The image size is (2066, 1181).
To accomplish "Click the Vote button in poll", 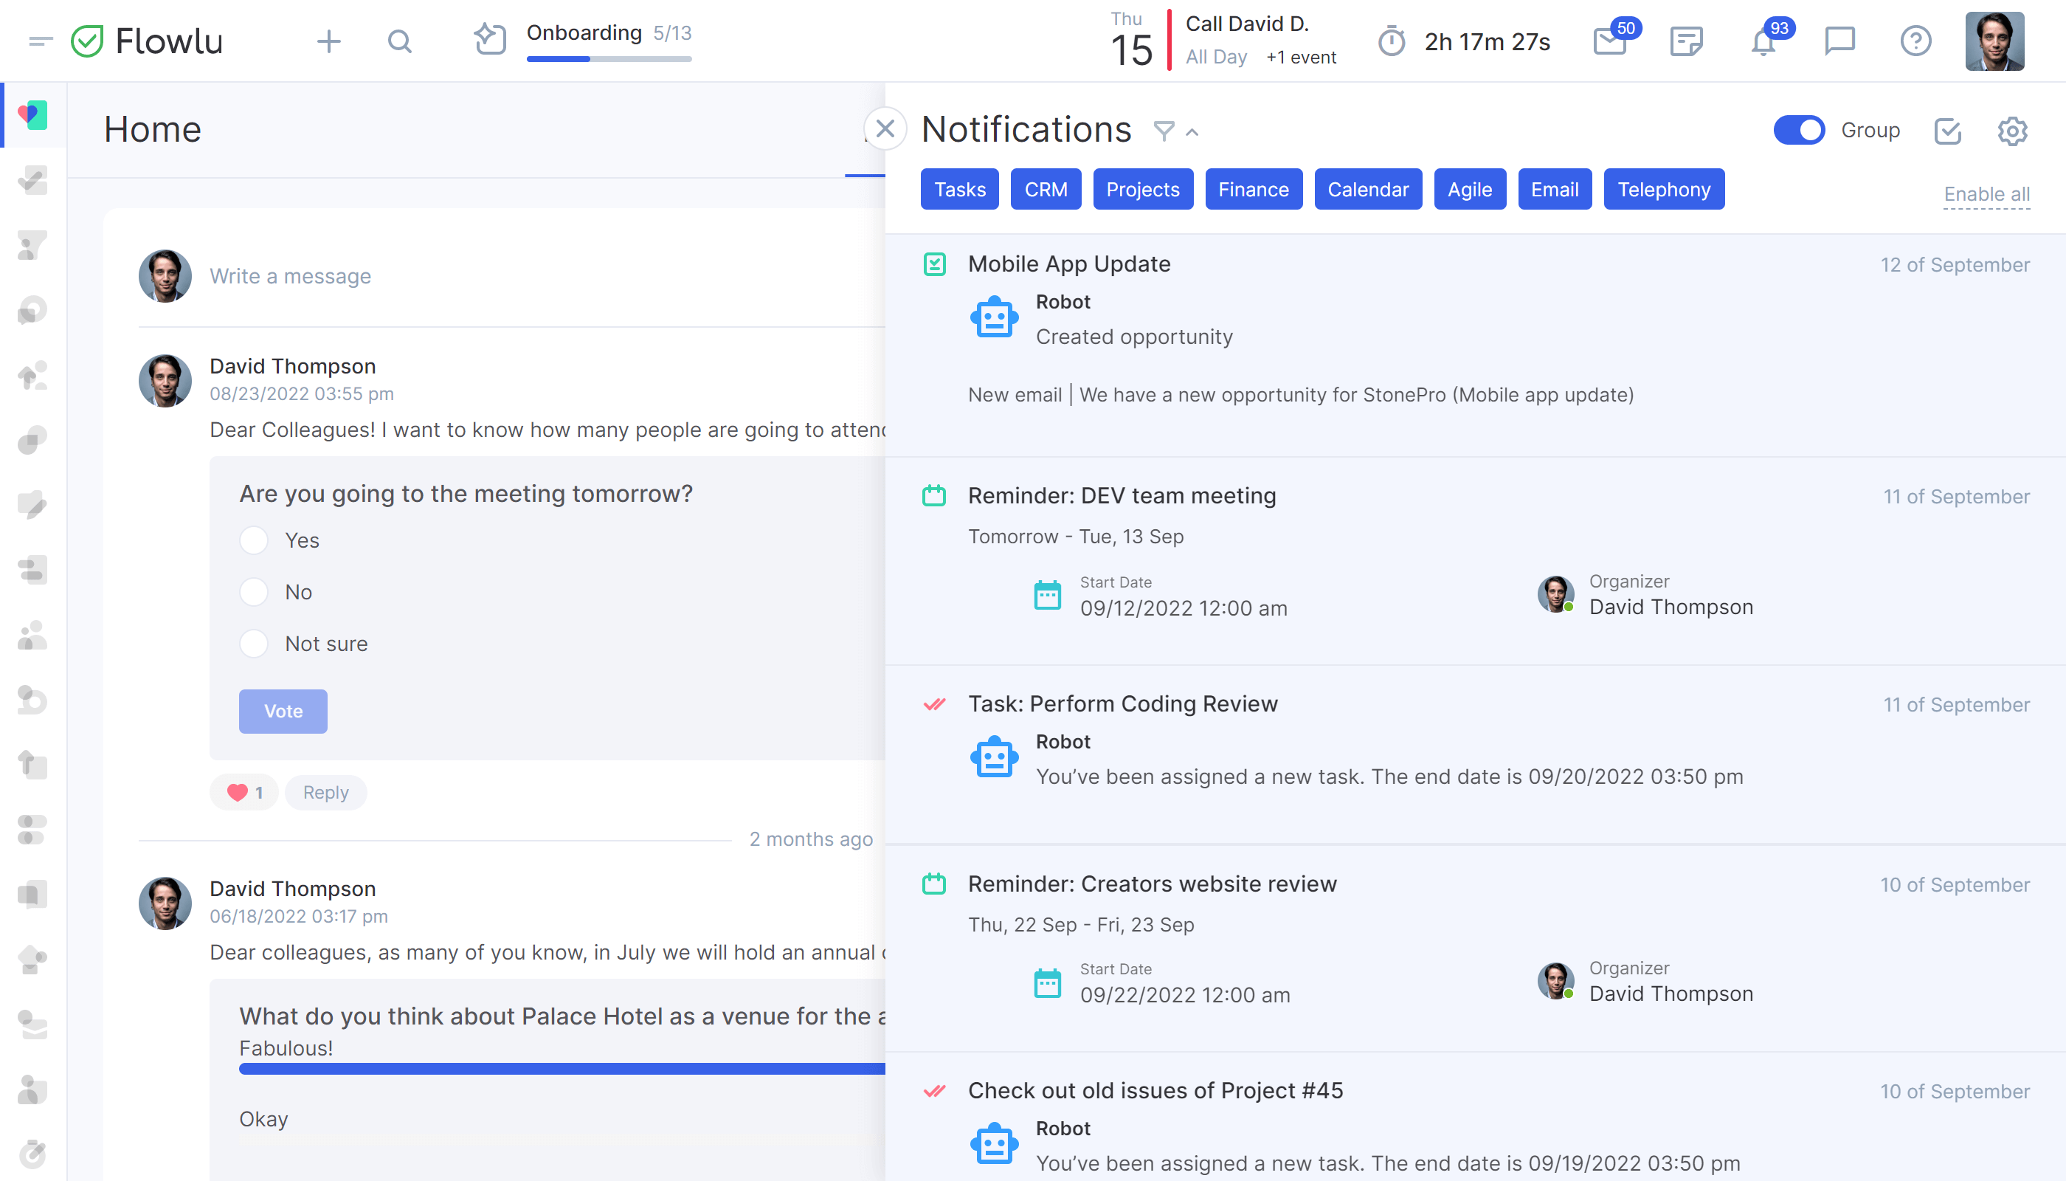I will click(284, 711).
